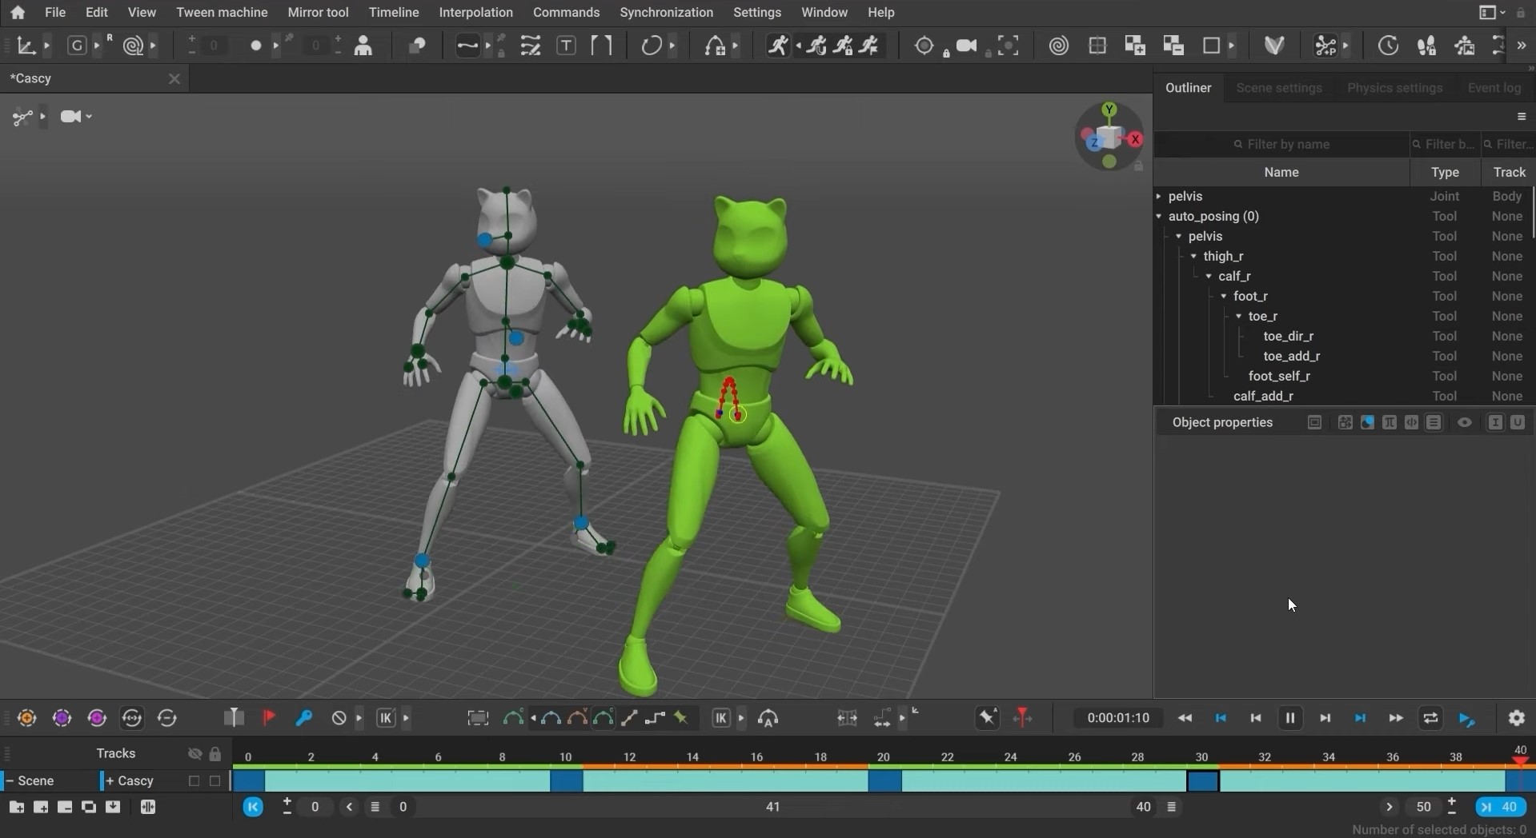Jump to the next keyframe
Viewport: 1536px width, 838px height.
pyautogui.click(x=1360, y=718)
